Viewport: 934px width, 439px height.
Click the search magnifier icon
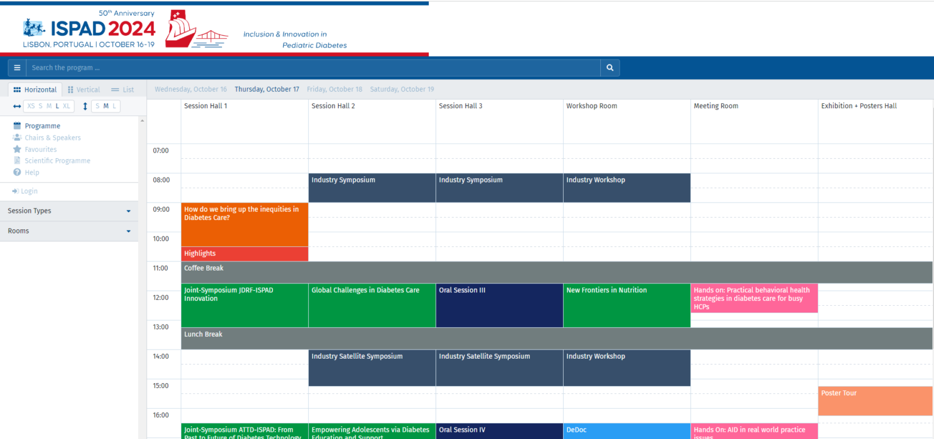coord(610,68)
